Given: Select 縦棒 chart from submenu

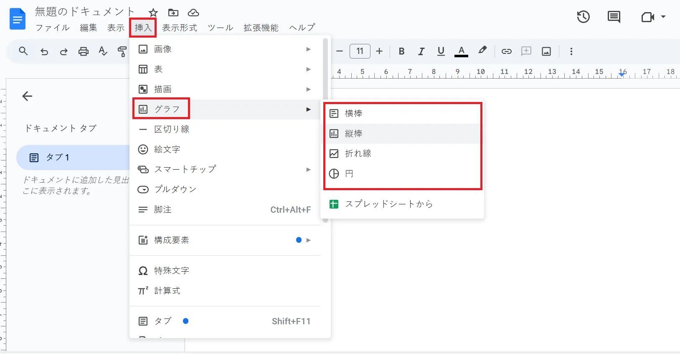Looking at the screenshot, I should [x=353, y=134].
